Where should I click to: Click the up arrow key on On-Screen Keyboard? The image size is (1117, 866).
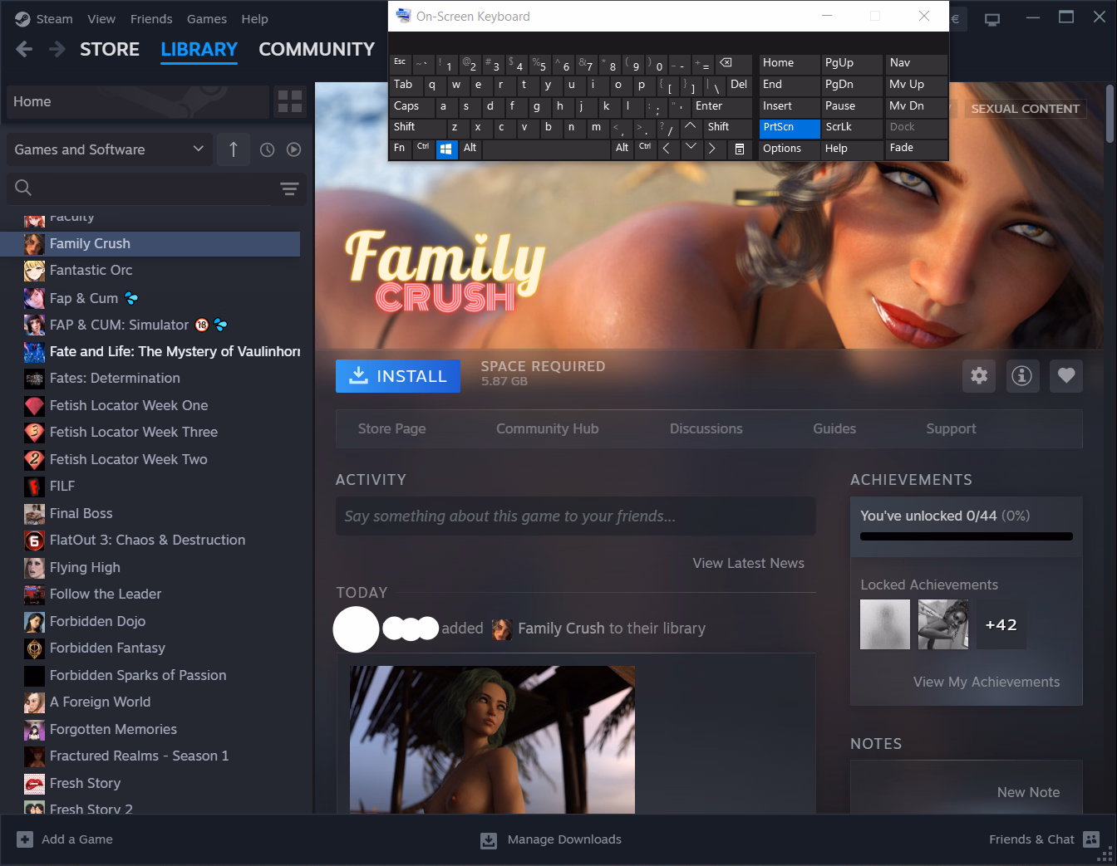[x=691, y=127]
